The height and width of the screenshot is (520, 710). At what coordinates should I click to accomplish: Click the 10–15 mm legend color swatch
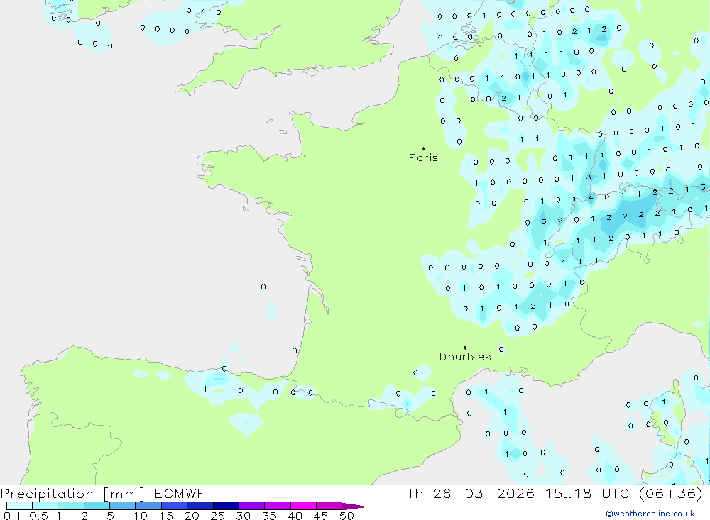click(148, 506)
